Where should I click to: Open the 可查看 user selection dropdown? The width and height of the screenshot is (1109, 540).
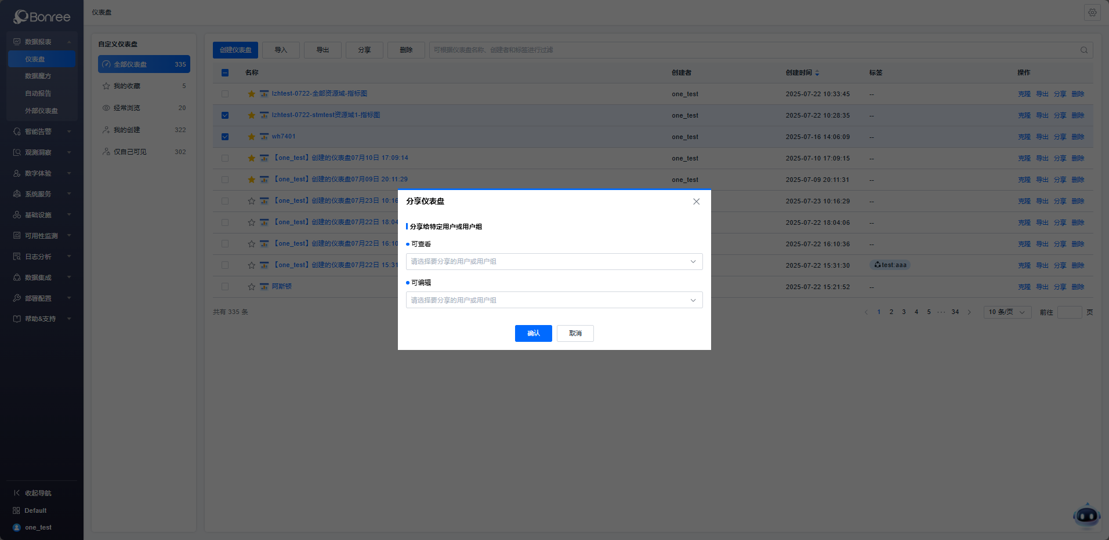tap(554, 261)
